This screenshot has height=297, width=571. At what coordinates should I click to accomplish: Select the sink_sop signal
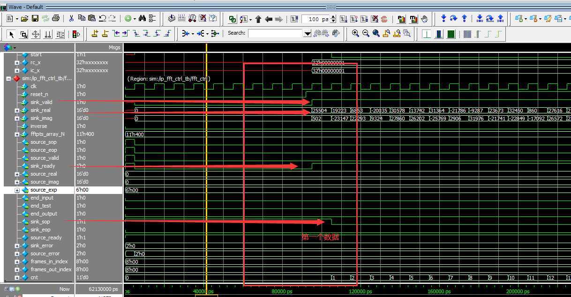[40, 222]
